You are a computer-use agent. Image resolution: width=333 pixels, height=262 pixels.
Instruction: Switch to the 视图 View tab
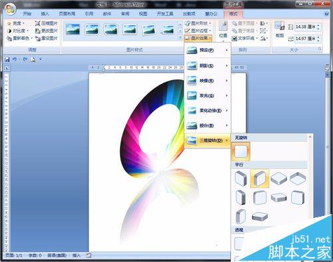[143, 14]
